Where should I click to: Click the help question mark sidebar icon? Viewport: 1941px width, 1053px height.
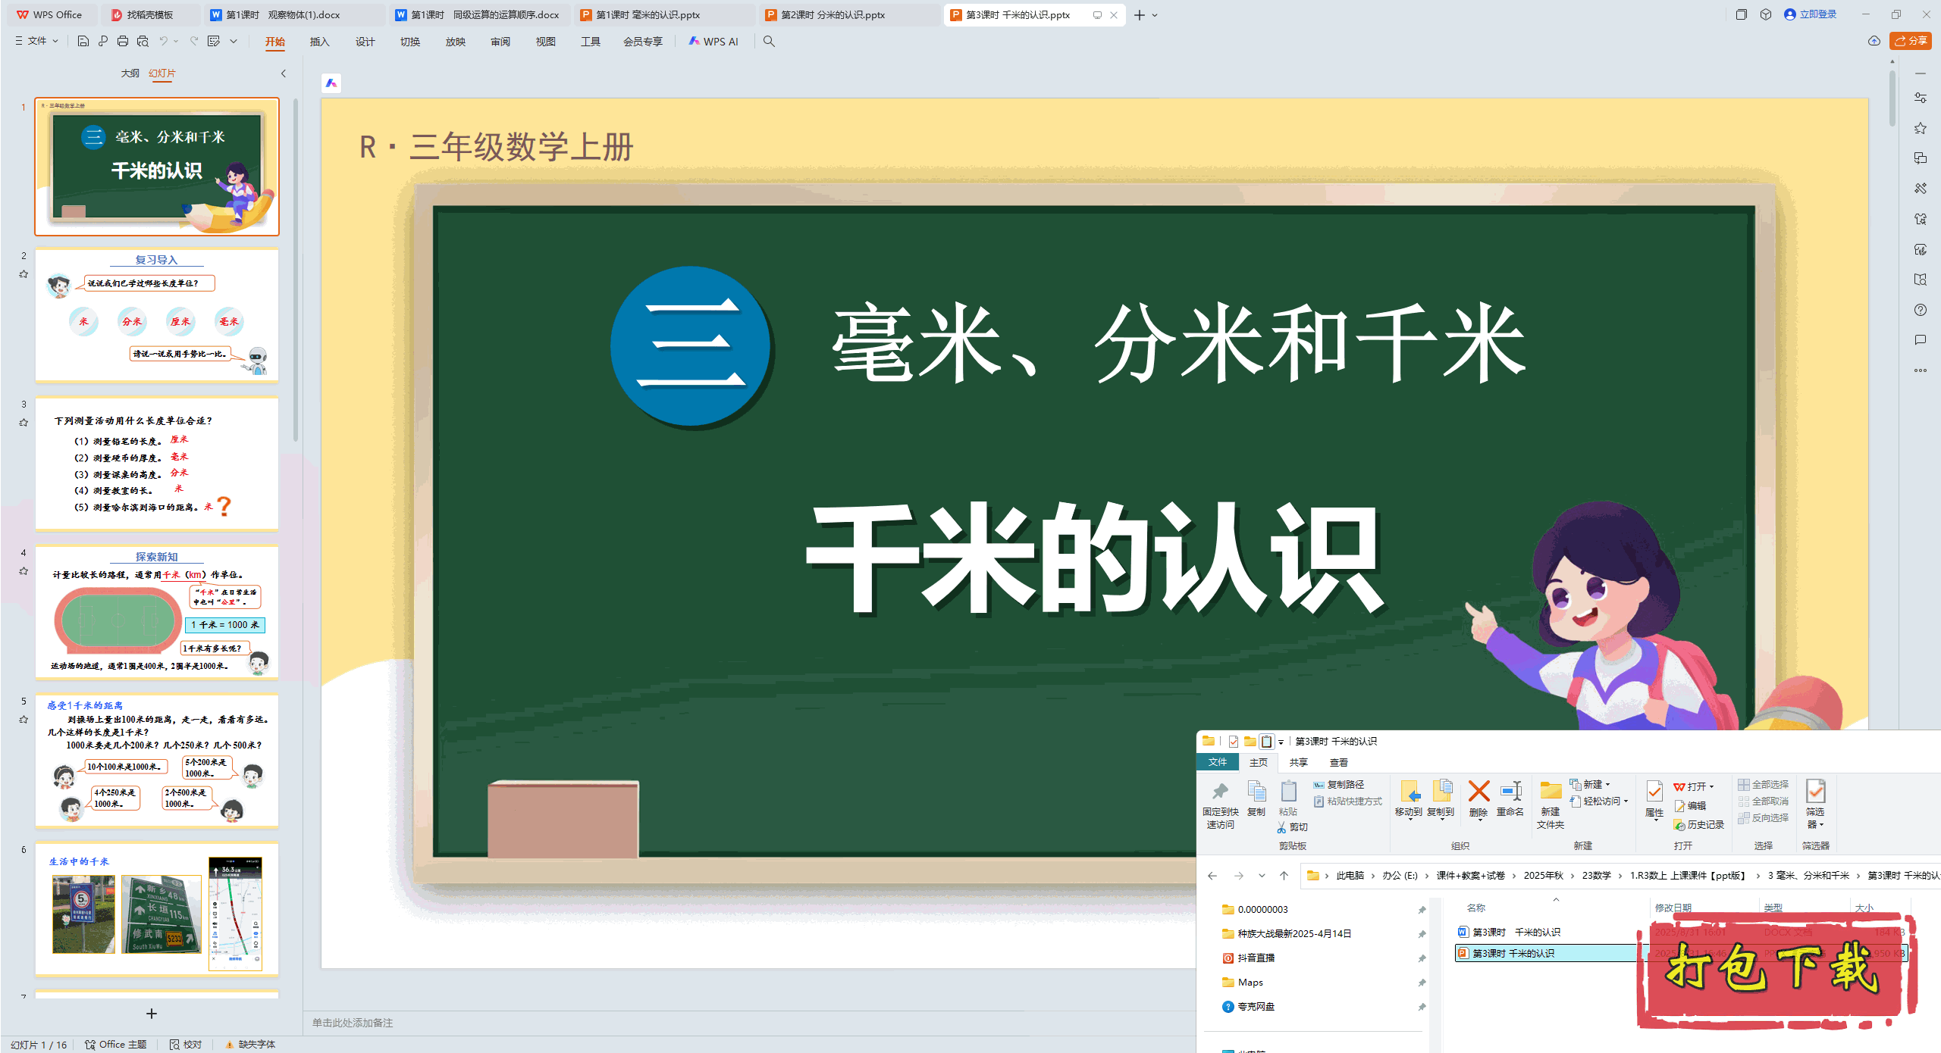coord(1920,310)
